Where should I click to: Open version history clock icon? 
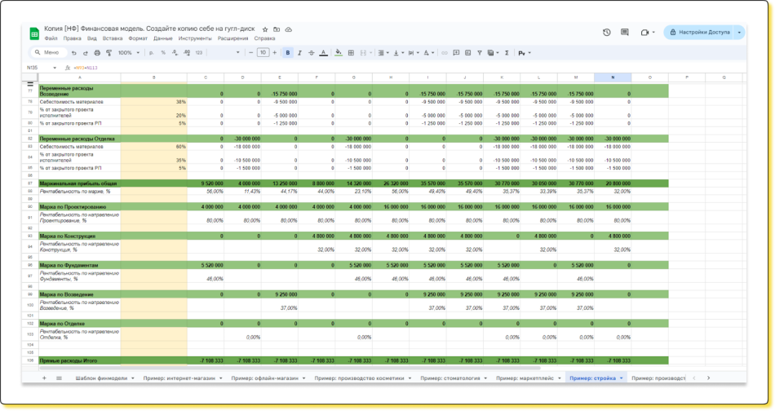606,33
